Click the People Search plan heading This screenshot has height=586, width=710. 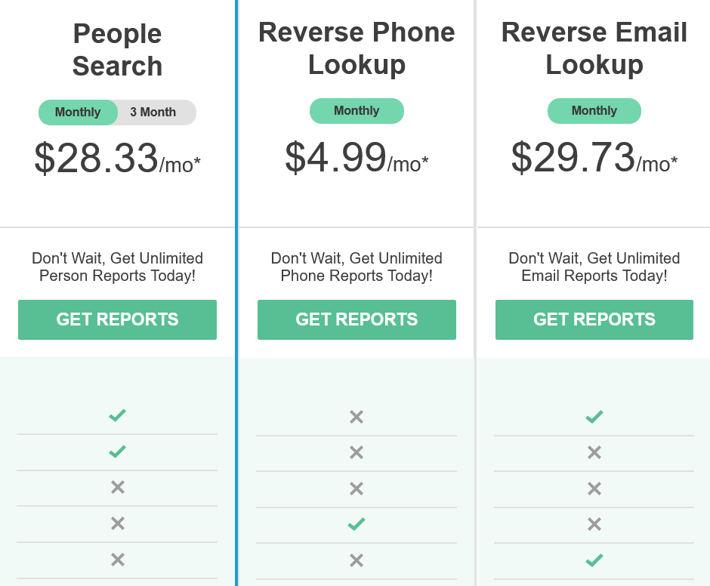117,50
